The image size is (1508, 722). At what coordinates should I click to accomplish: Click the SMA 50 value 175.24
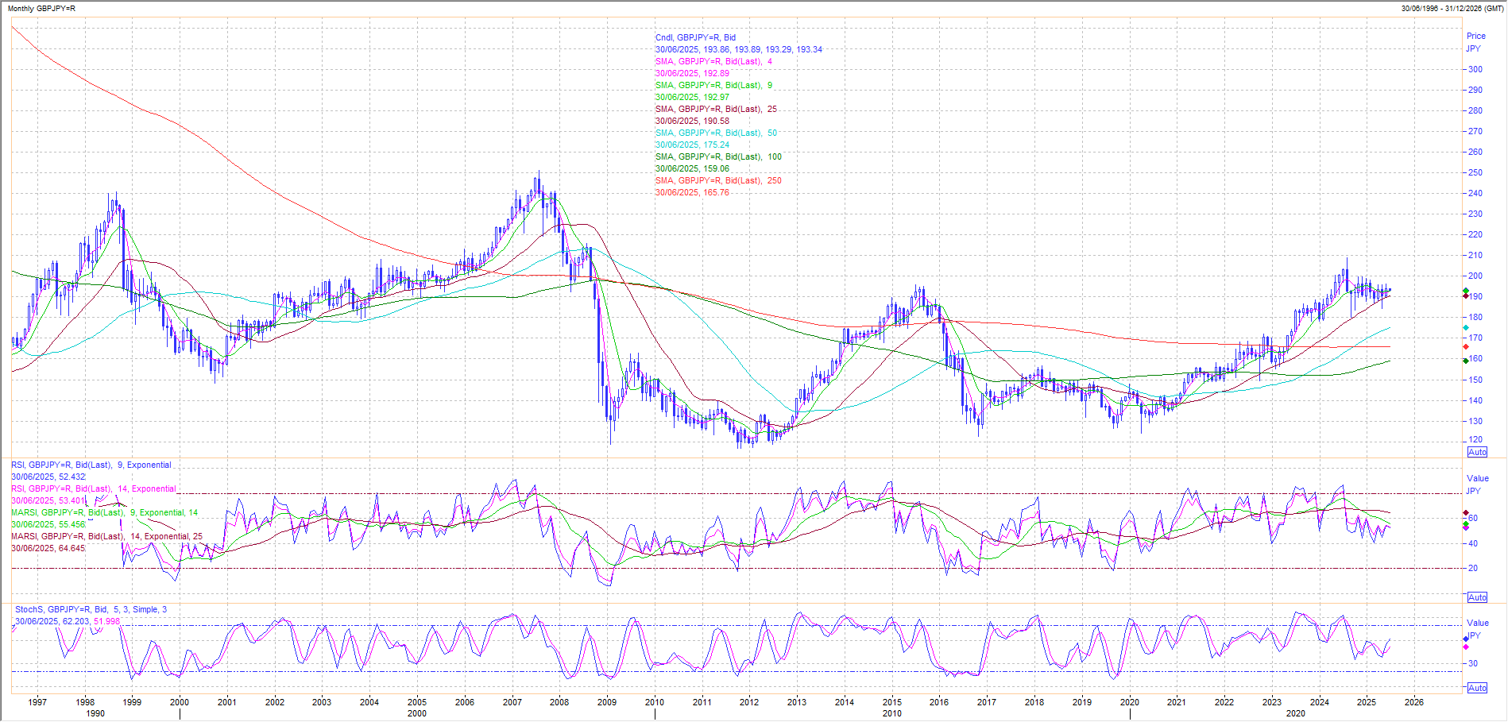pos(716,145)
